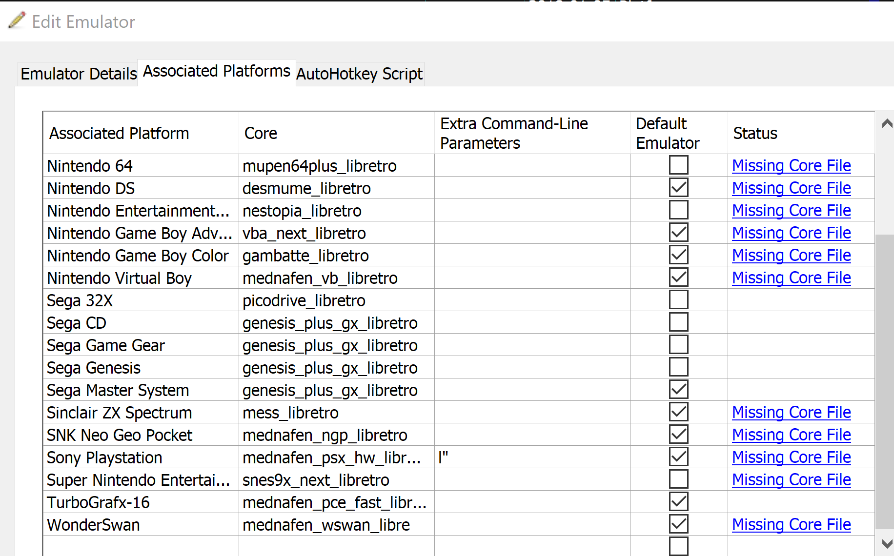
Task: Toggle WonderSwan default emulator checkbox
Action: [678, 524]
